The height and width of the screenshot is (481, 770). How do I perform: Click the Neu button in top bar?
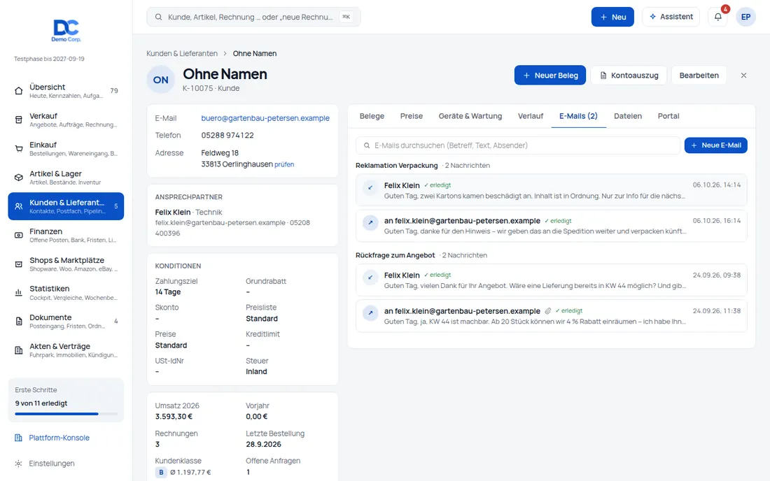click(x=612, y=17)
